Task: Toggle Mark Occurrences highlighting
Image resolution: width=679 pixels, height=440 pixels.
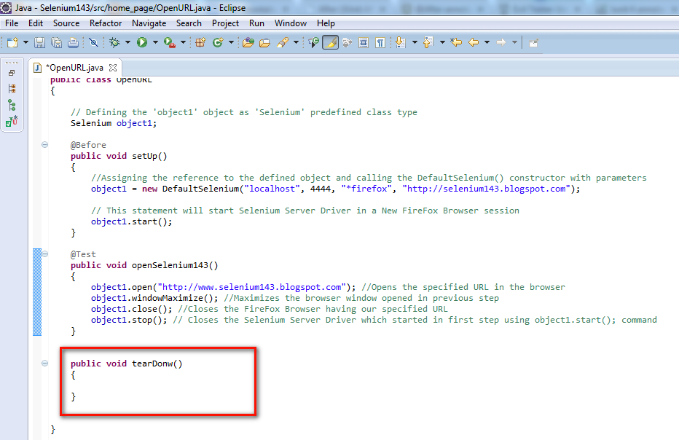Action: point(329,43)
